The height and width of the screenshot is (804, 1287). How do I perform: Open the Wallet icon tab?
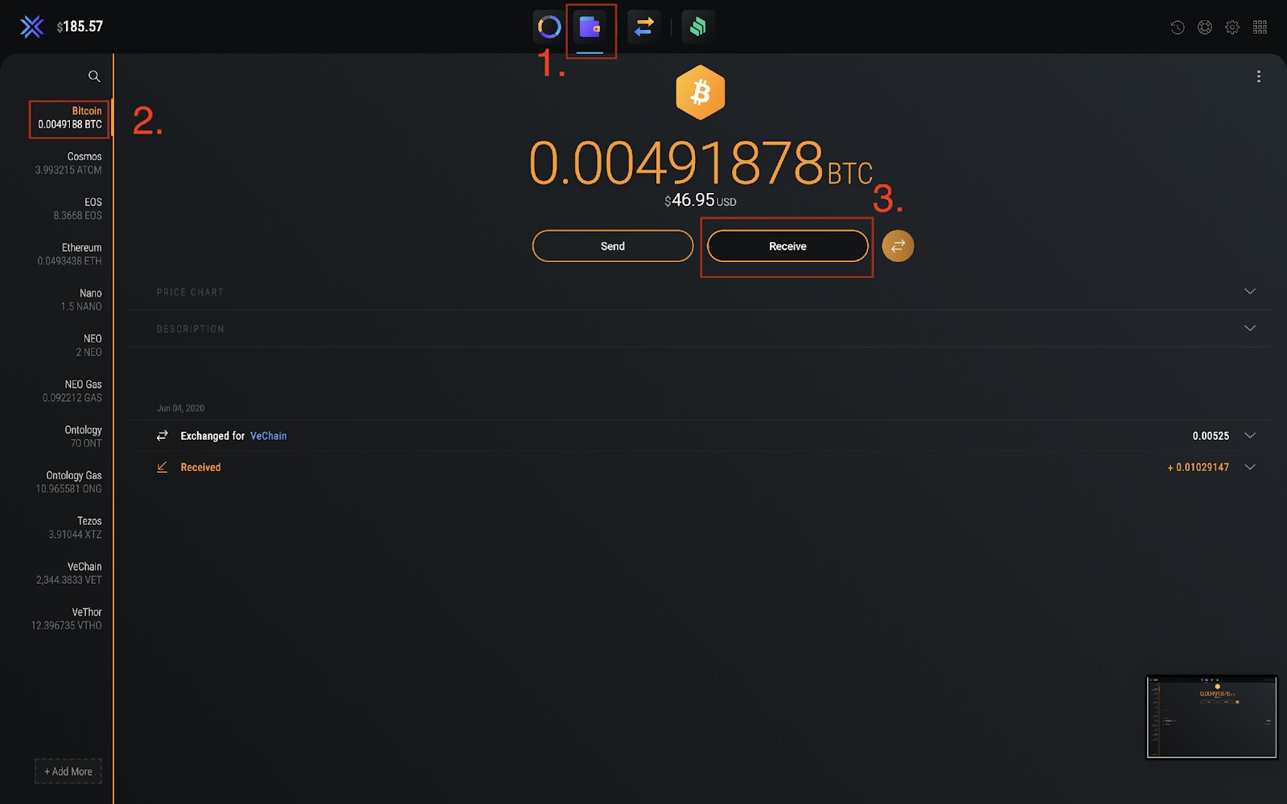(590, 27)
